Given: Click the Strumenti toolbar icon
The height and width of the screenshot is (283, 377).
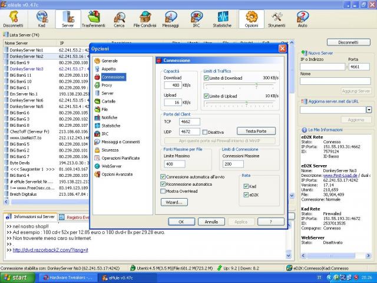Looking at the screenshot, I should 276,19.
